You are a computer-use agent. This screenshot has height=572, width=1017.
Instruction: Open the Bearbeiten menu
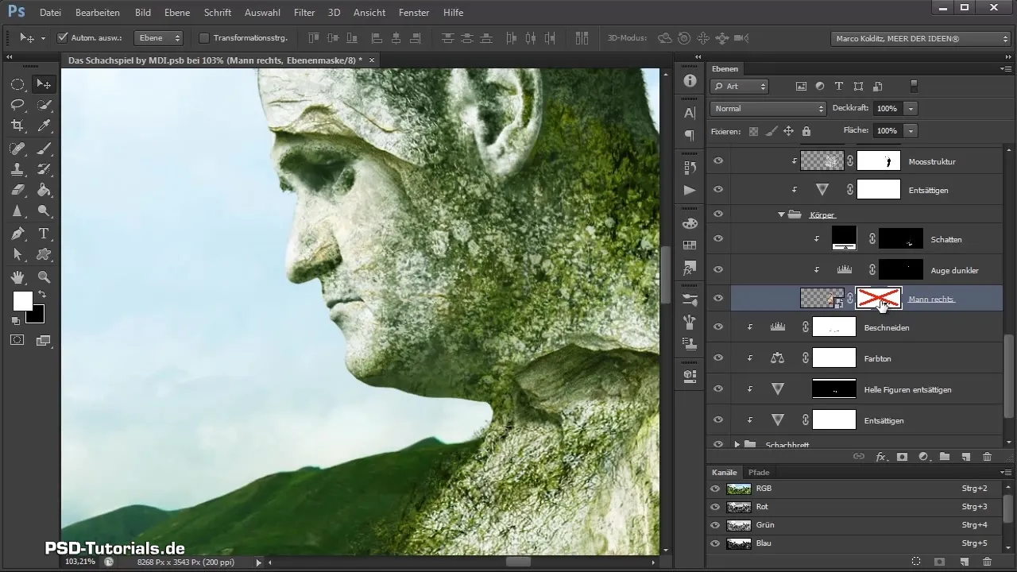point(99,13)
